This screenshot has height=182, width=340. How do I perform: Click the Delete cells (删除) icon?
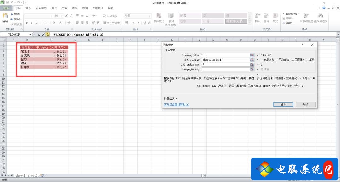click(266, 16)
